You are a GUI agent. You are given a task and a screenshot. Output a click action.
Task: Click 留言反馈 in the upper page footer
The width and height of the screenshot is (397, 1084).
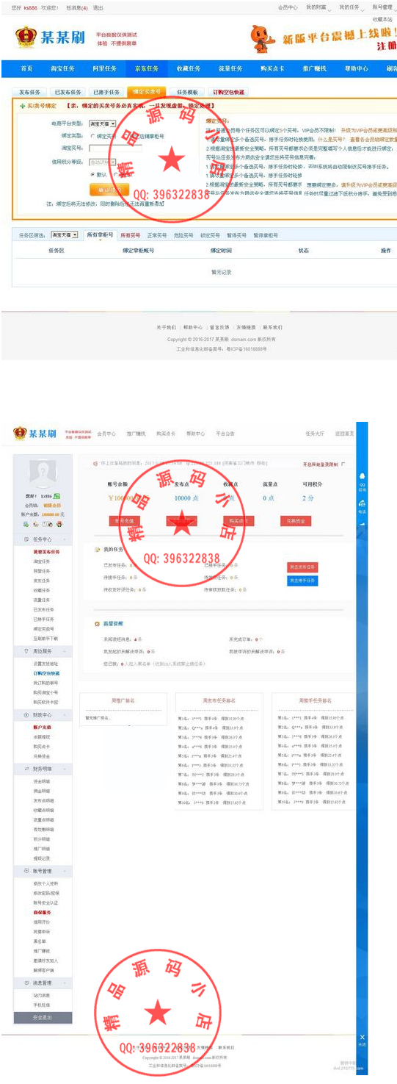219,327
